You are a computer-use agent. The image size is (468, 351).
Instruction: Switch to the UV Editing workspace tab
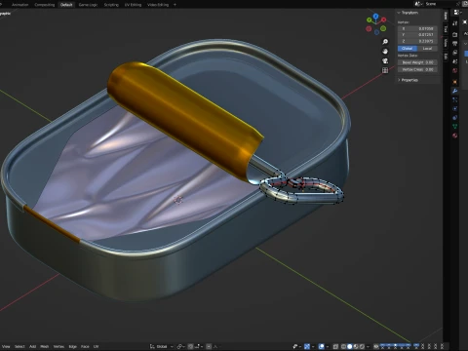tap(133, 5)
